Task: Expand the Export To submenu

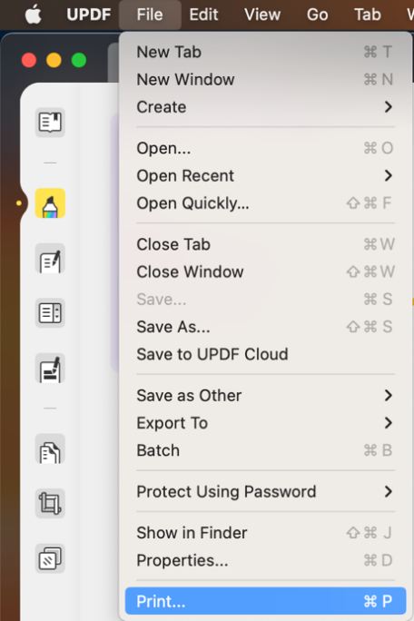Action: click(x=265, y=423)
